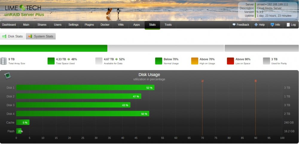Select the Stats tab

(x=152, y=25)
